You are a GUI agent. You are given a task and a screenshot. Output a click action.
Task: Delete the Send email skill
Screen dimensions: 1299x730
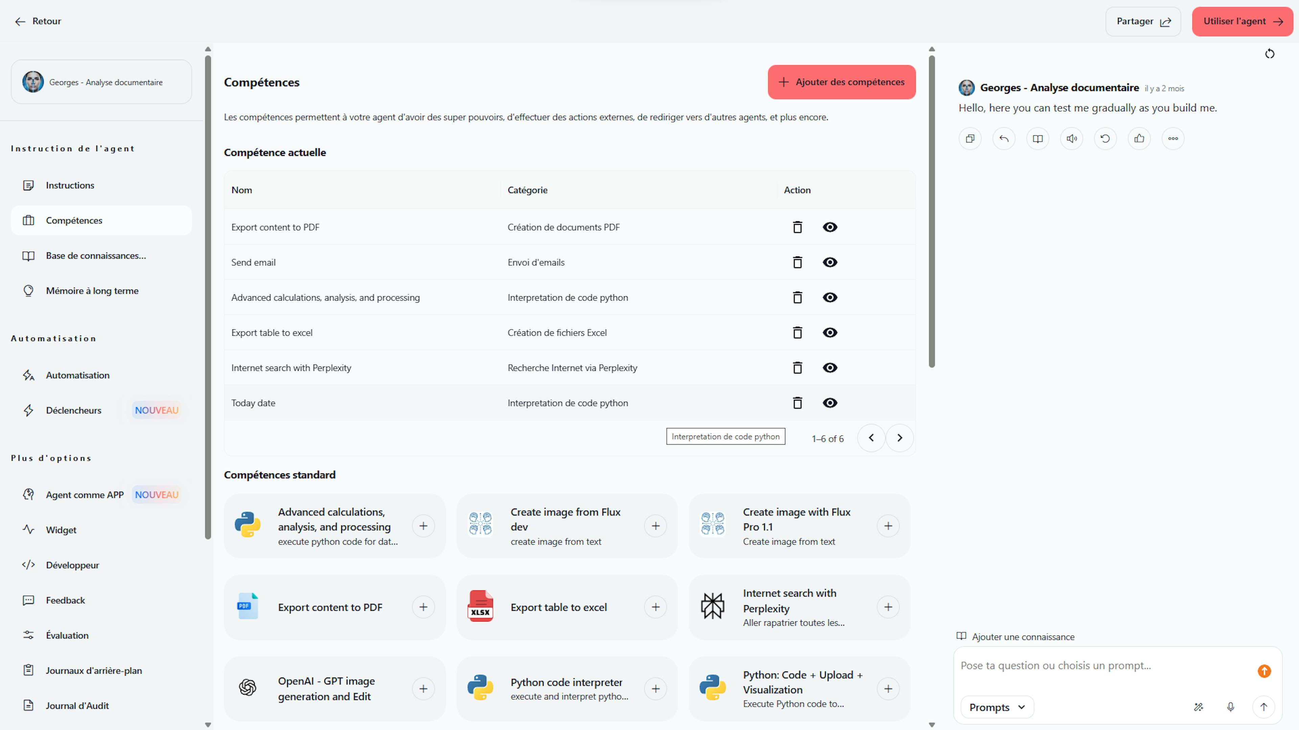coord(797,263)
